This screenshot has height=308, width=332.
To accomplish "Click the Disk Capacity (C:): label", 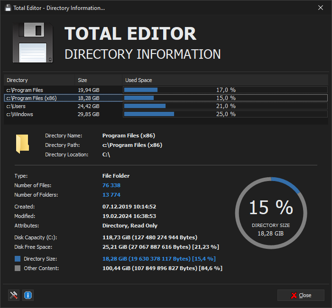I will pos(36,237).
